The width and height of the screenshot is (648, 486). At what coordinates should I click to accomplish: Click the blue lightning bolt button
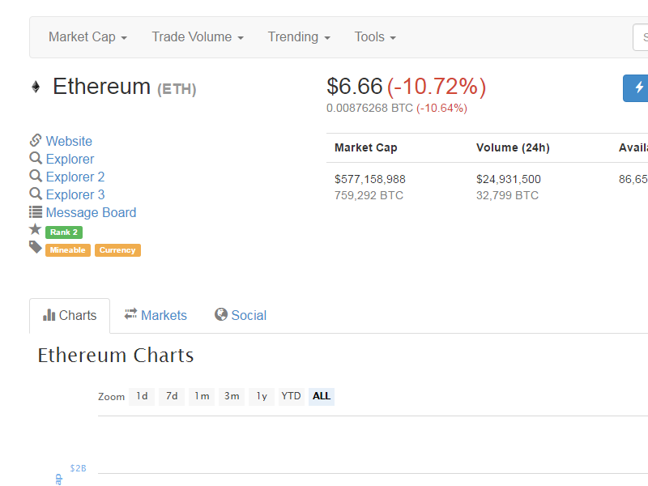[x=636, y=88]
